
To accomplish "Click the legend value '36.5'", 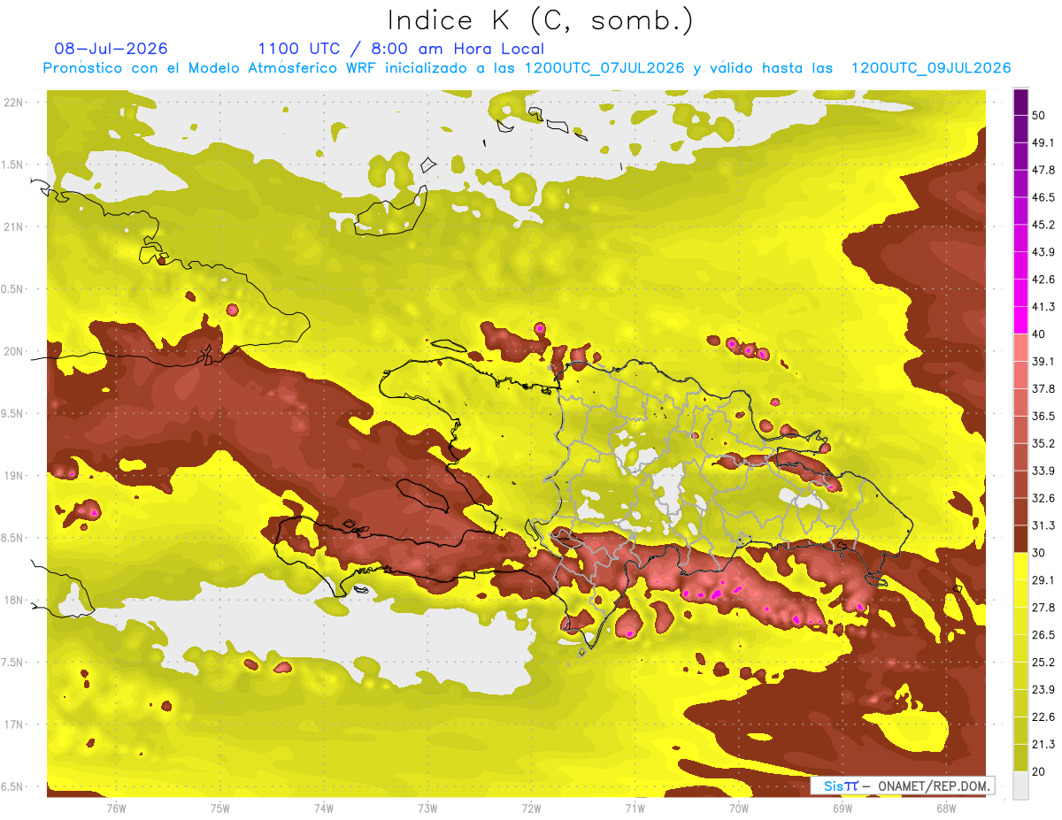I will click(1043, 416).
